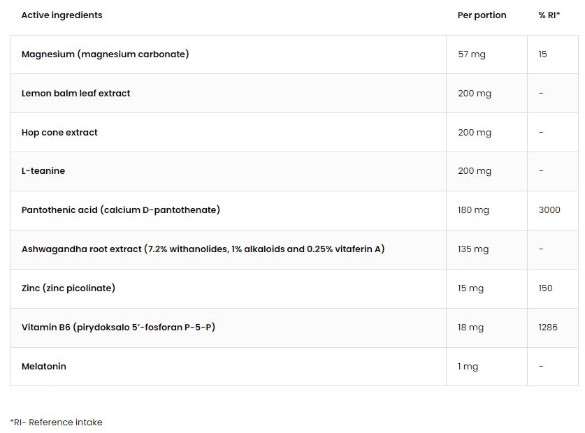Select the Hop cone extract row

point(294,133)
